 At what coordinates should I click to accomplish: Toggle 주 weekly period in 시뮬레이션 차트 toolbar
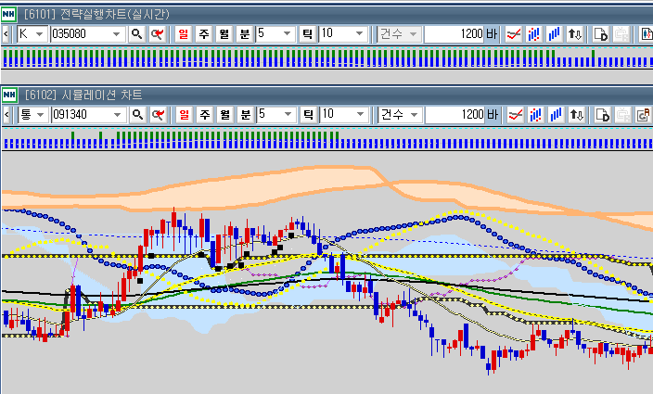(x=203, y=115)
